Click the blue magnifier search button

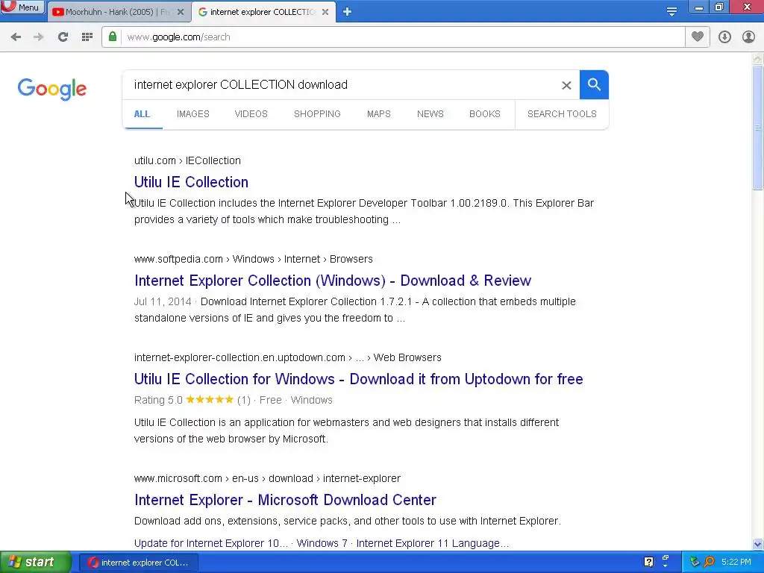click(594, 85)
